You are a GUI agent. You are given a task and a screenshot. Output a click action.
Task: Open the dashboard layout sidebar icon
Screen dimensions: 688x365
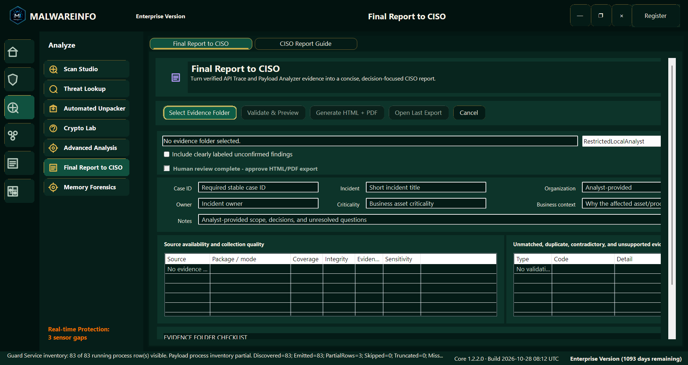click(19, 191)
